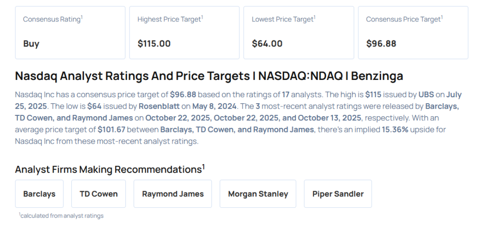Open the Consensus Price Target card title
This screenshot has height=232, width=477.
pyautogui.click(x=404, y=19)
